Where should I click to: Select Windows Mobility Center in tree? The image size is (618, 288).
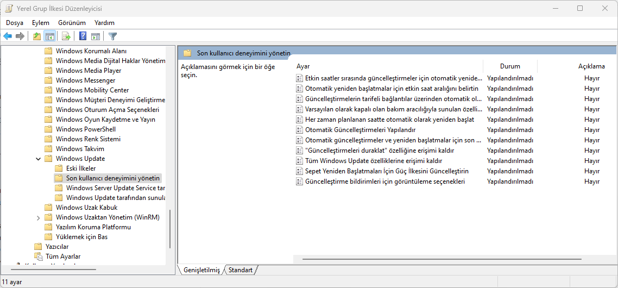coord(92,90)
